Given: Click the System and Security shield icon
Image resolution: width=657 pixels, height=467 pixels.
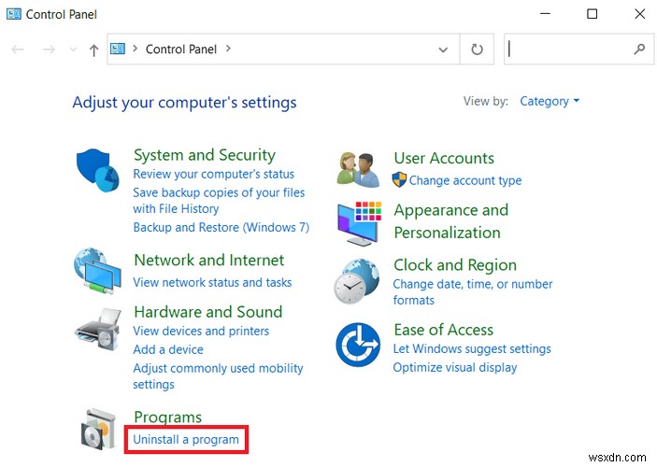Looking at the screenshot, I should 97,170.
